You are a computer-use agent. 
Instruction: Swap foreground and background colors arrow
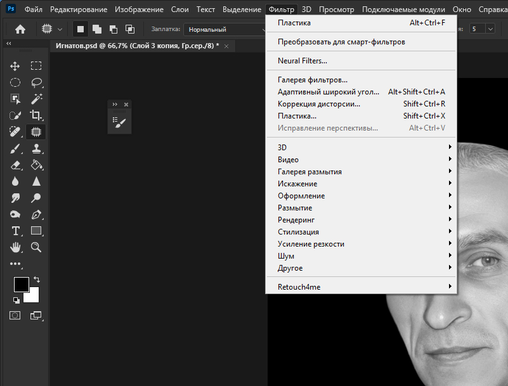37,279
